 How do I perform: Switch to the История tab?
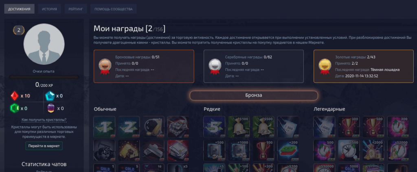(x=49, y=9)
